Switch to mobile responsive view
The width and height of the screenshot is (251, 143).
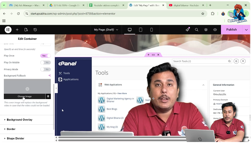pyautogui.click(x=151, y=30)
